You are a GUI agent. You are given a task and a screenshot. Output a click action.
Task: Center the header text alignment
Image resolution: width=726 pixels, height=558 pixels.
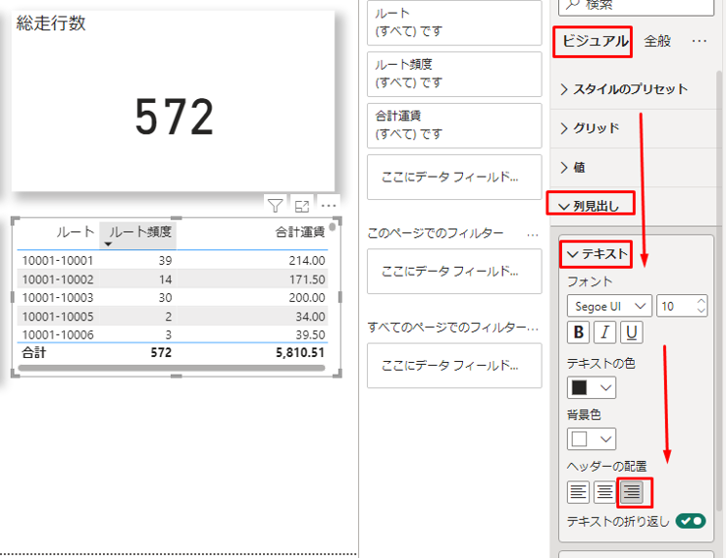coord(605,491)
